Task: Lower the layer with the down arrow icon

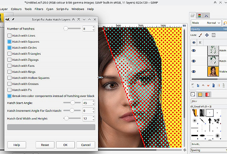Action: (x=208, y=86)
